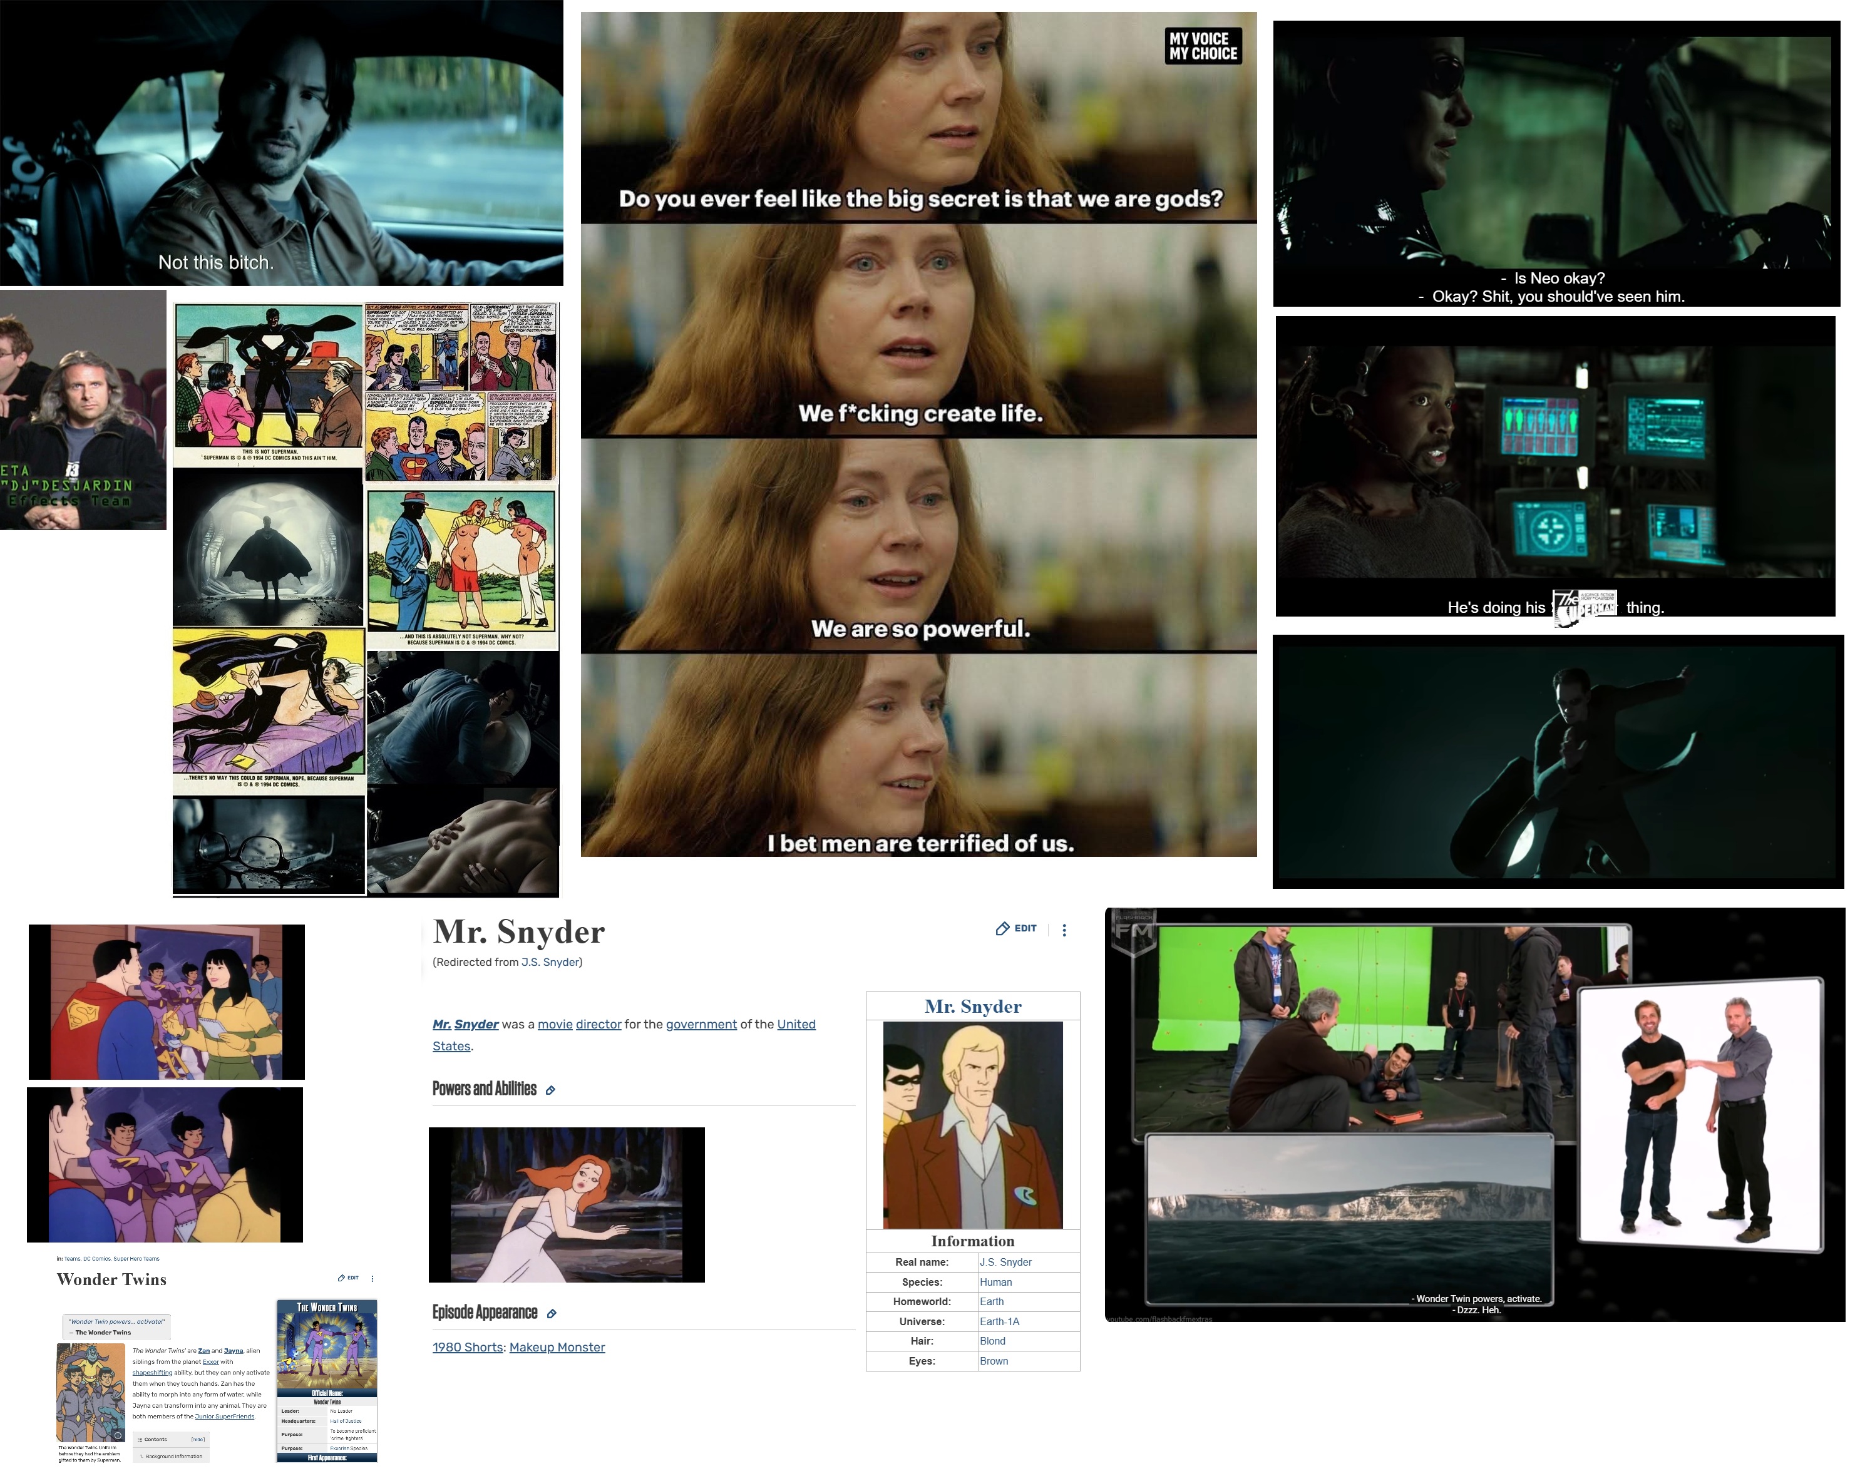The width and height of the screenshot is (1860, 1471).
Task: Click pencil icon next to Powers and Abilities
Action: [550, 1090]
